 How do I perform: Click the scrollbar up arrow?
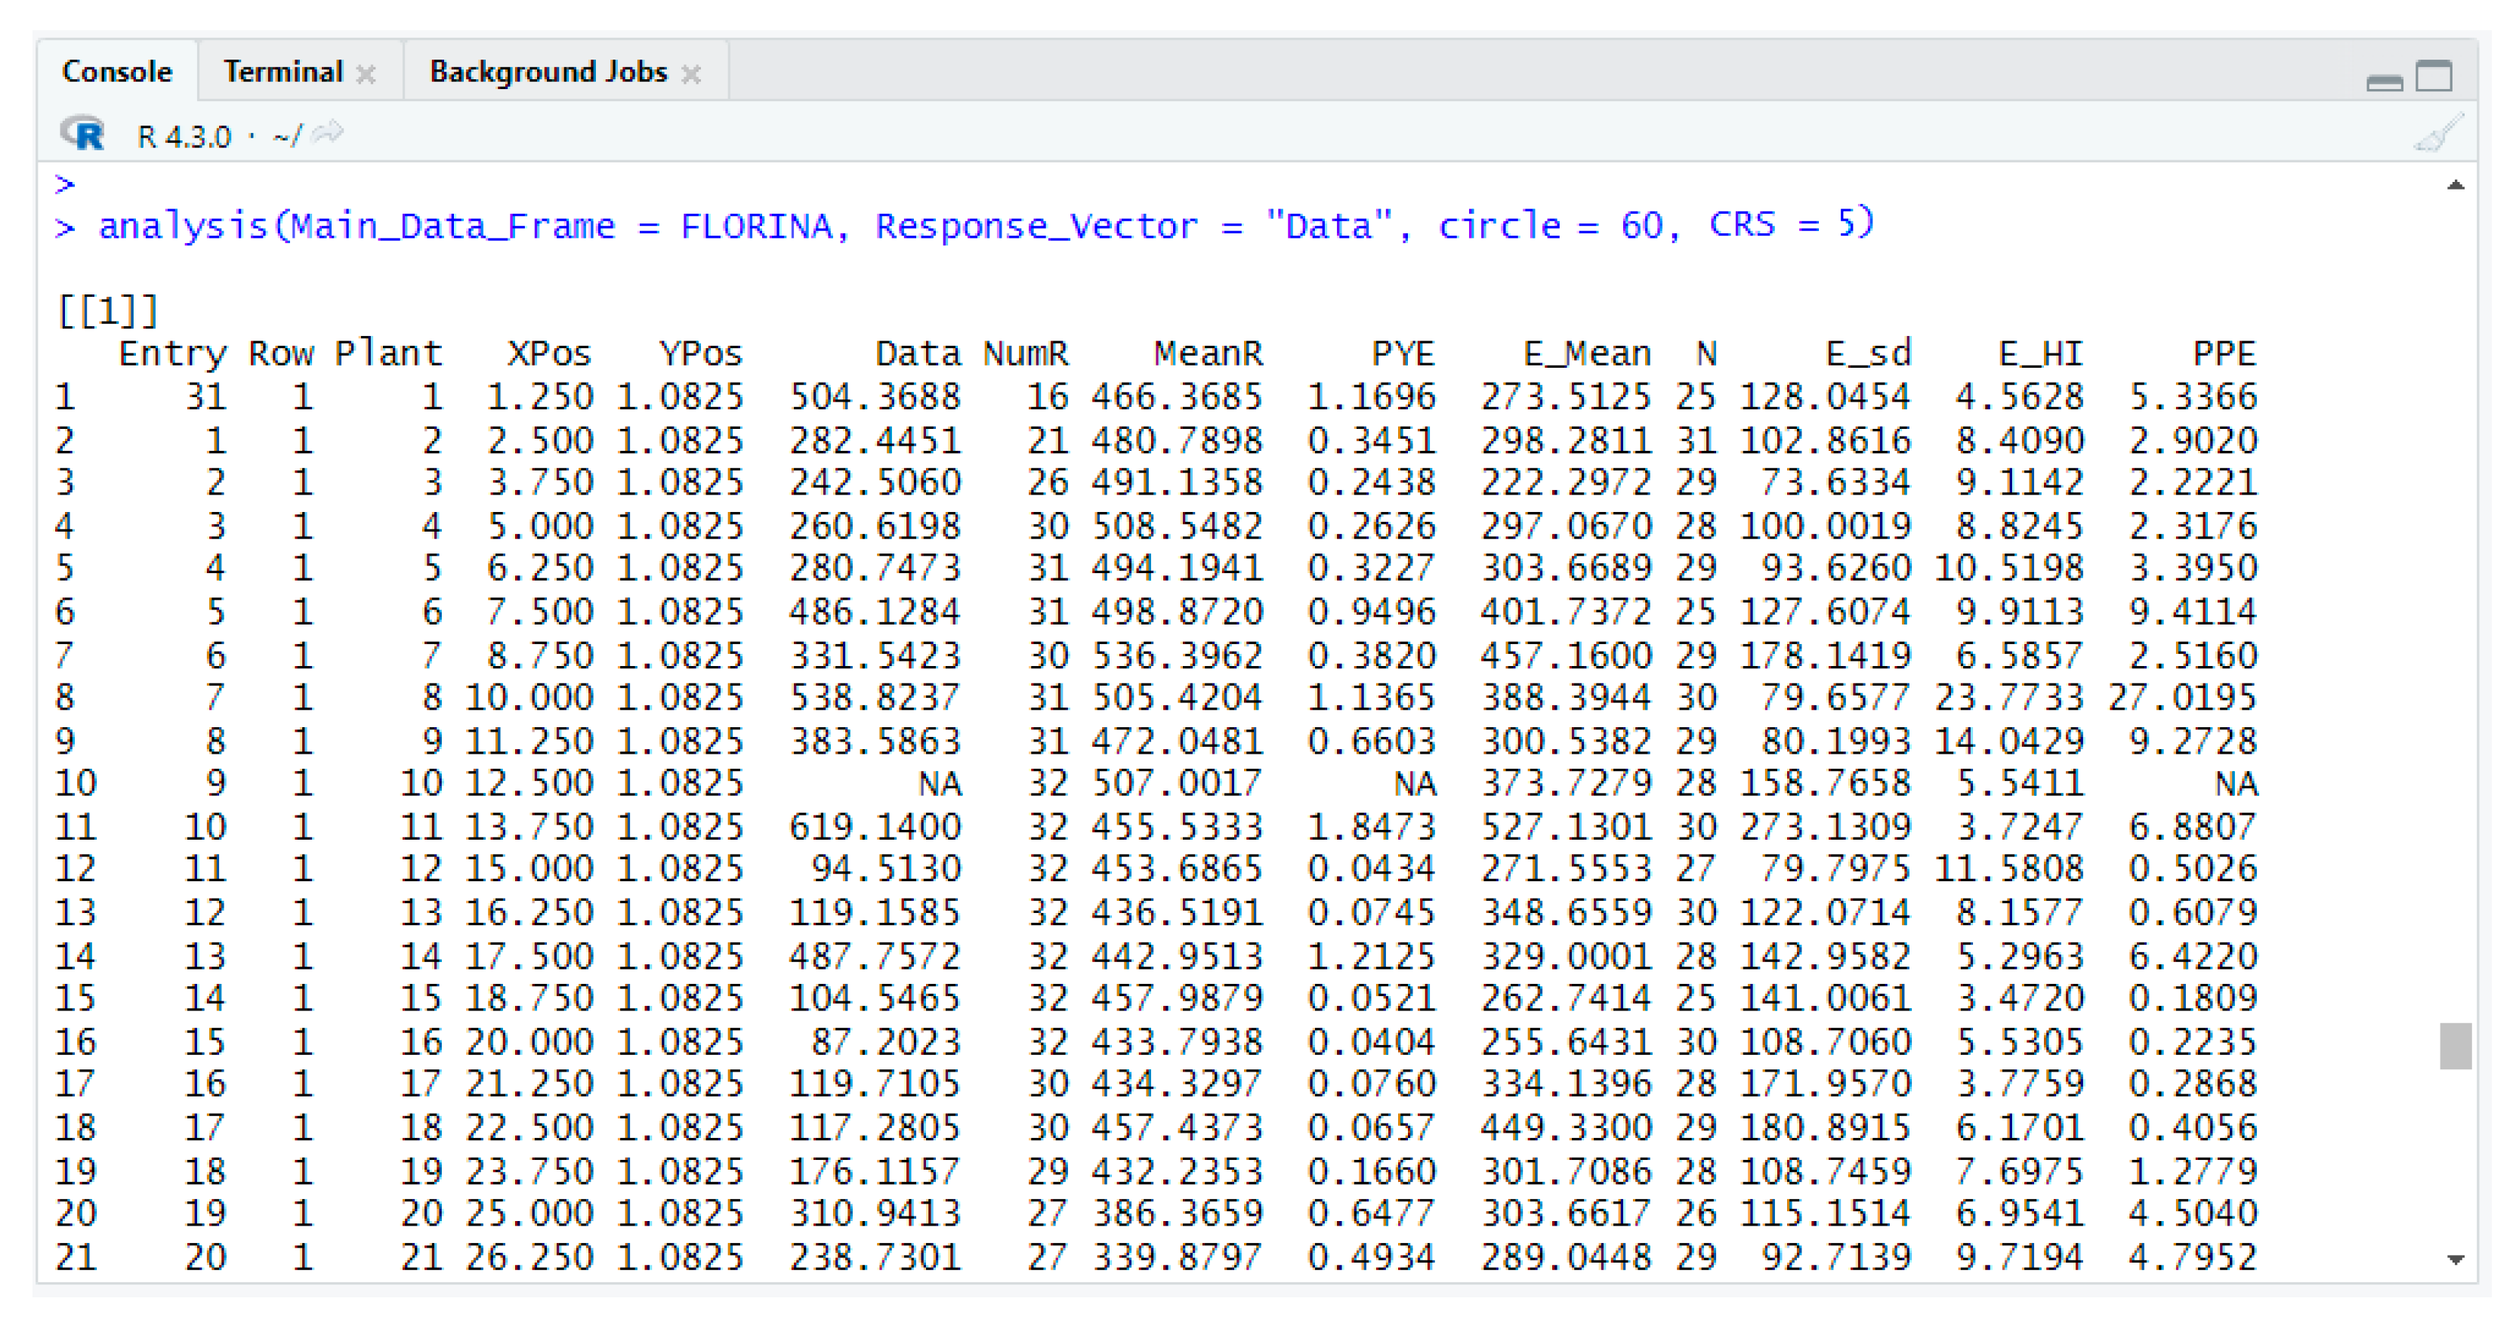coord(2456,185)
